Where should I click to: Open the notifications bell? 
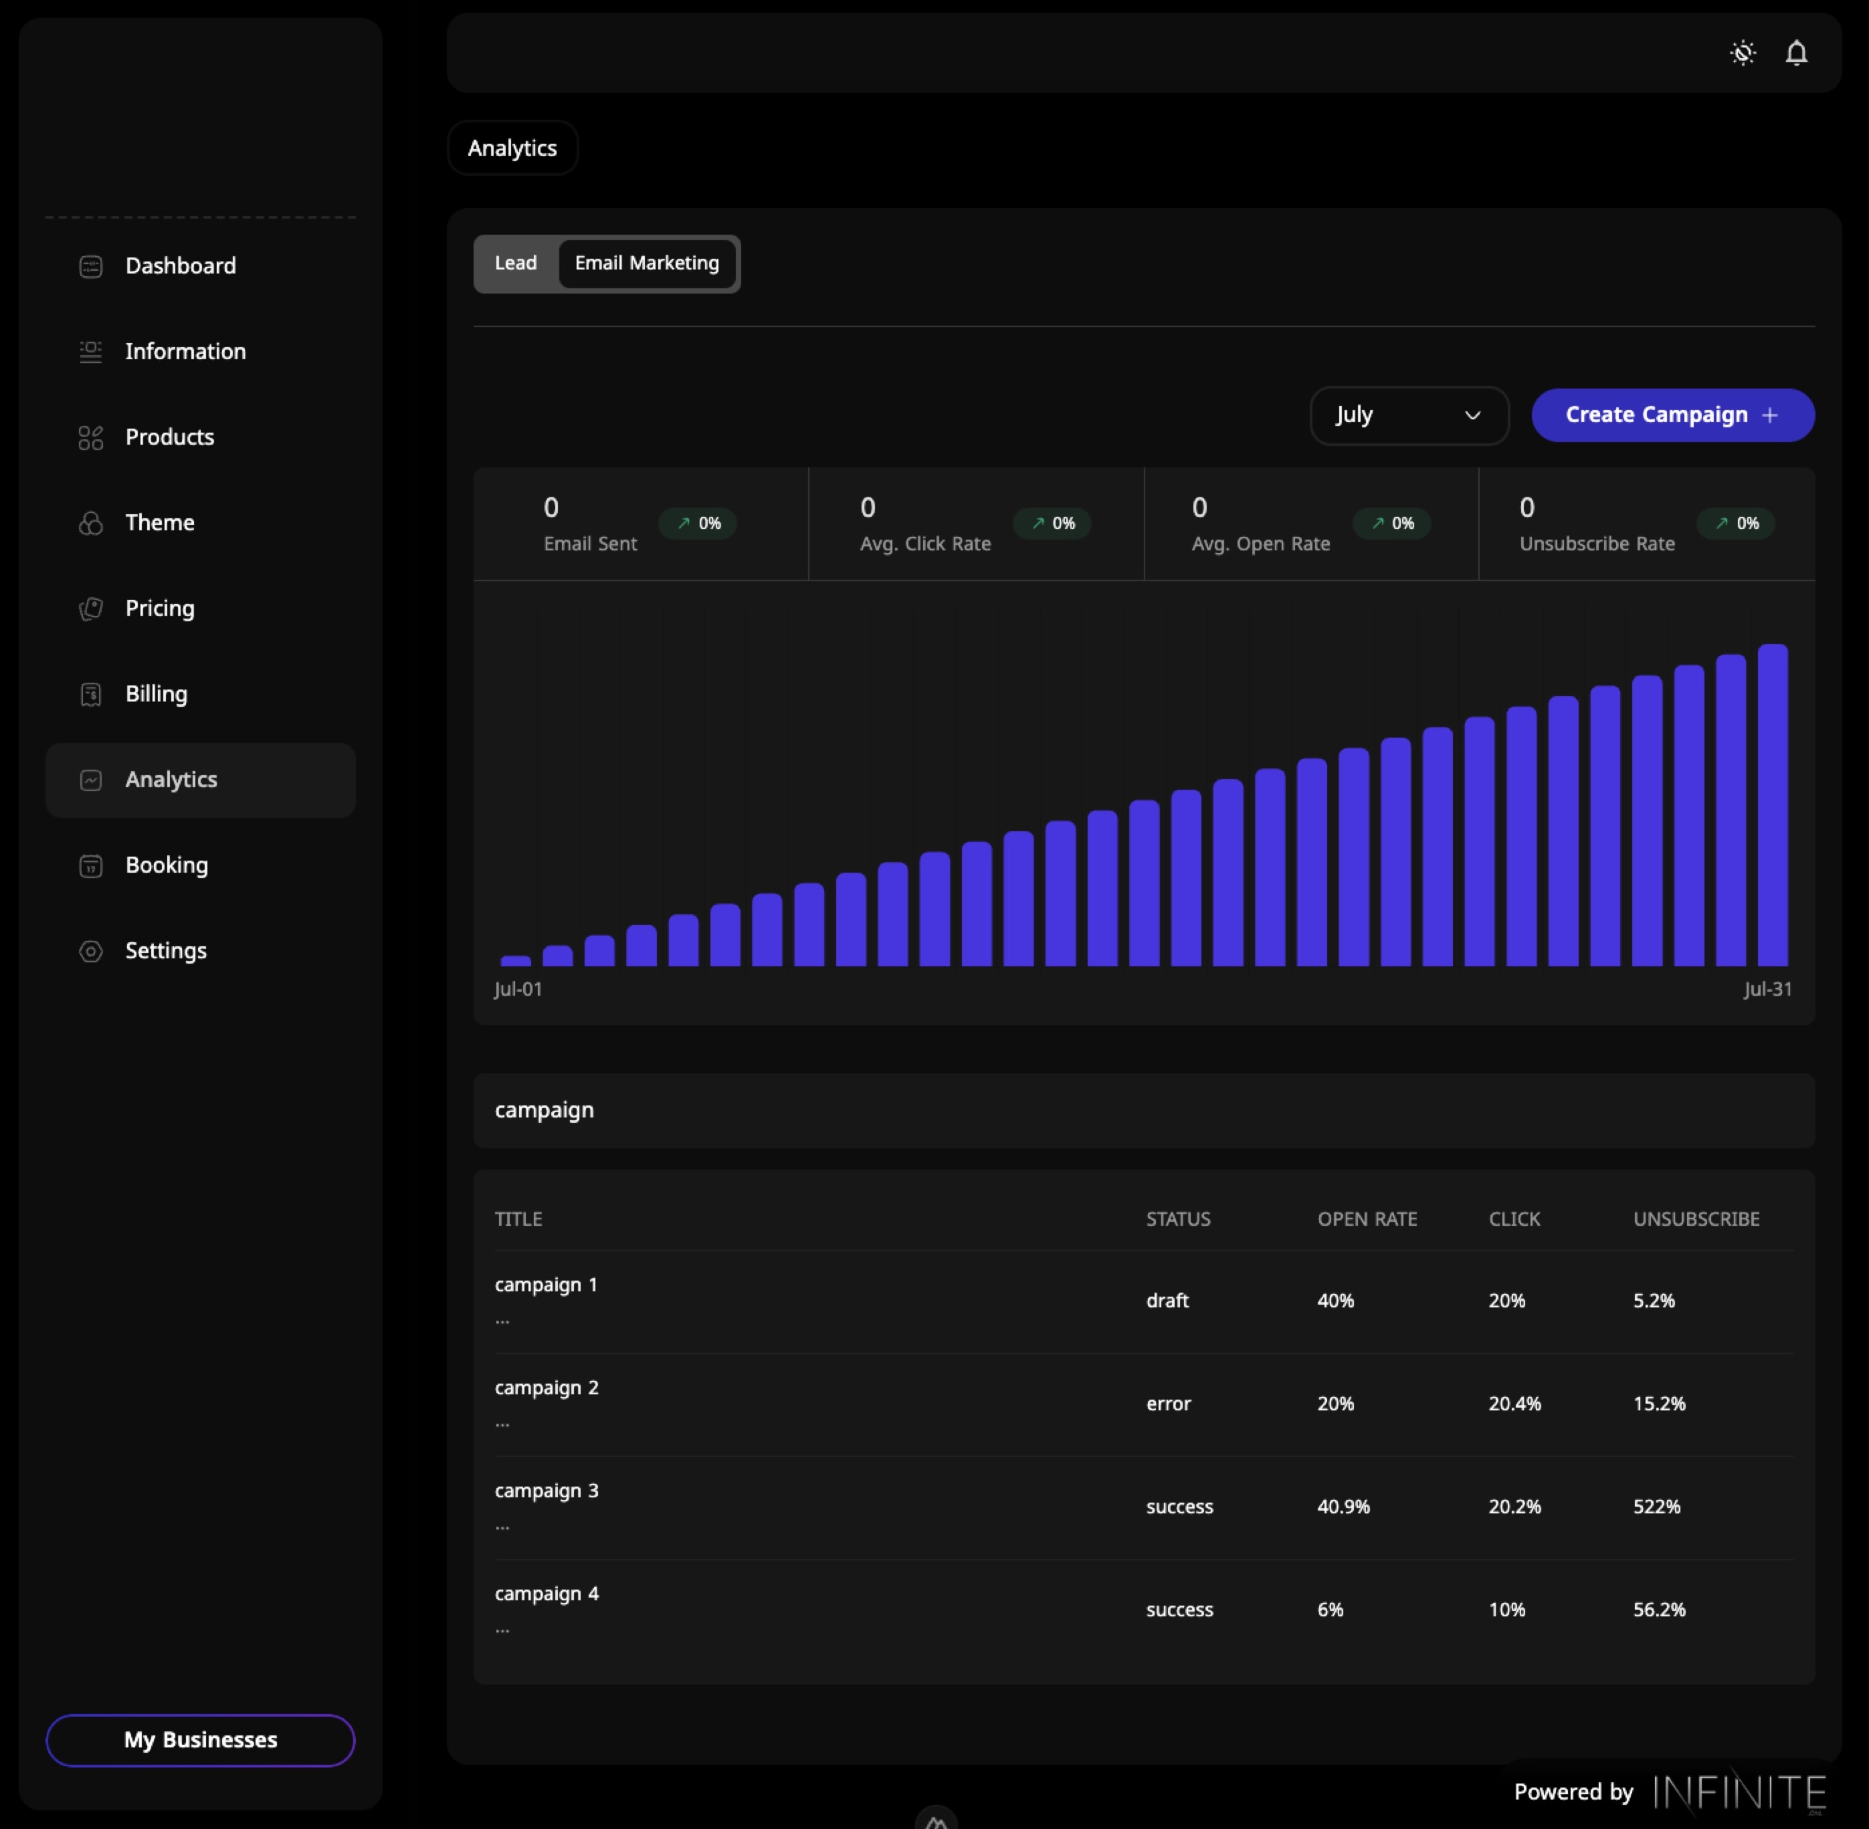(1796, 53)
